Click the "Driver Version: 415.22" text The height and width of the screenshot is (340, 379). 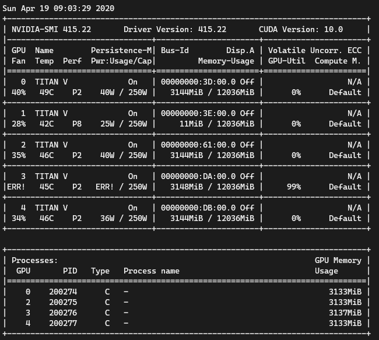tap(175, 30)
